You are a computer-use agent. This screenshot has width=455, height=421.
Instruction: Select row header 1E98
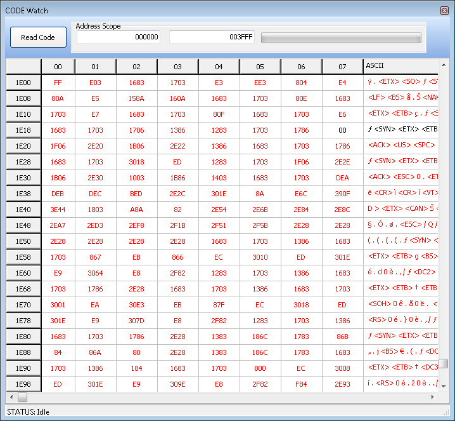(x=23, y=384)
